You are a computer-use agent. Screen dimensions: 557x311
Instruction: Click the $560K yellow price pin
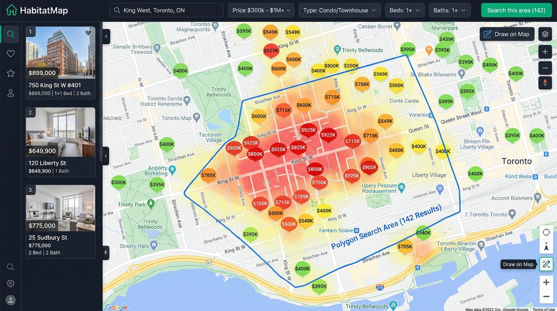381,75
